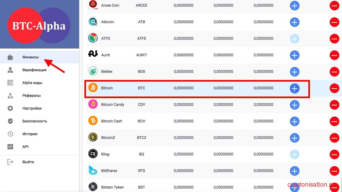Viewport: 342px width, 192px height.
Task: Click the BTC-Alpha logo
Action: point(39,26)
